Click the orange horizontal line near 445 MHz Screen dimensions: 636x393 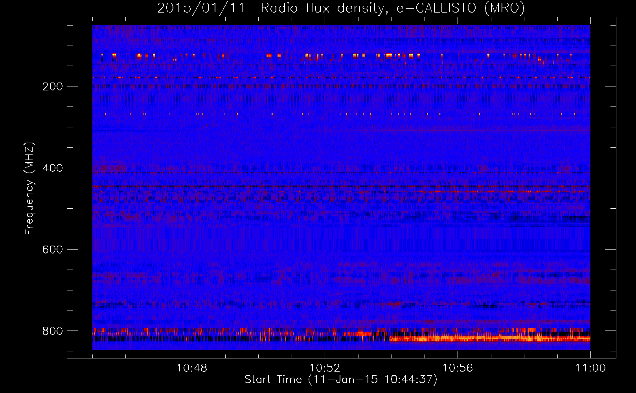coord(341,186)
